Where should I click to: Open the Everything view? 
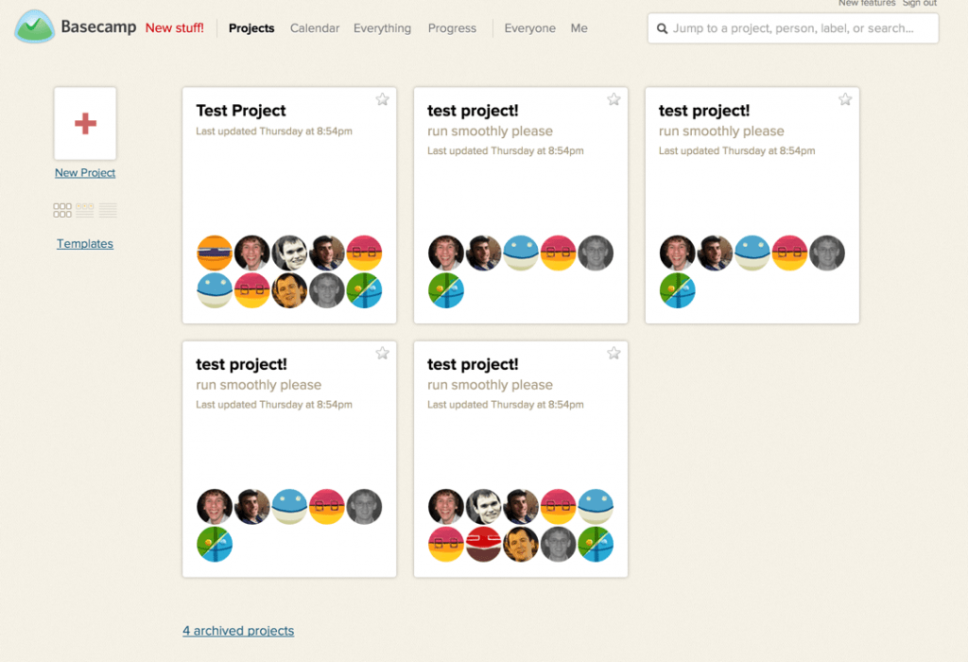382,28
